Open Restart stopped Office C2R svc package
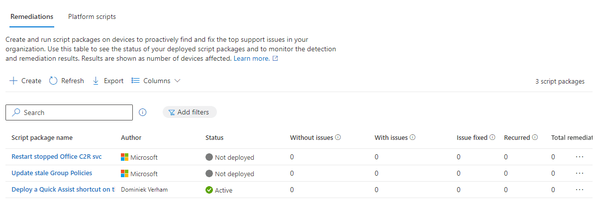597x217 pixels. [57, 157]
